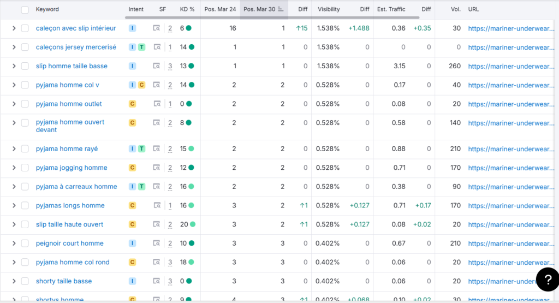Image resolution: width=559 pixels, height=303 pixels.
Task: Open SERP view icon for pyjama homme ouvert devant
Action: (156, 123)
